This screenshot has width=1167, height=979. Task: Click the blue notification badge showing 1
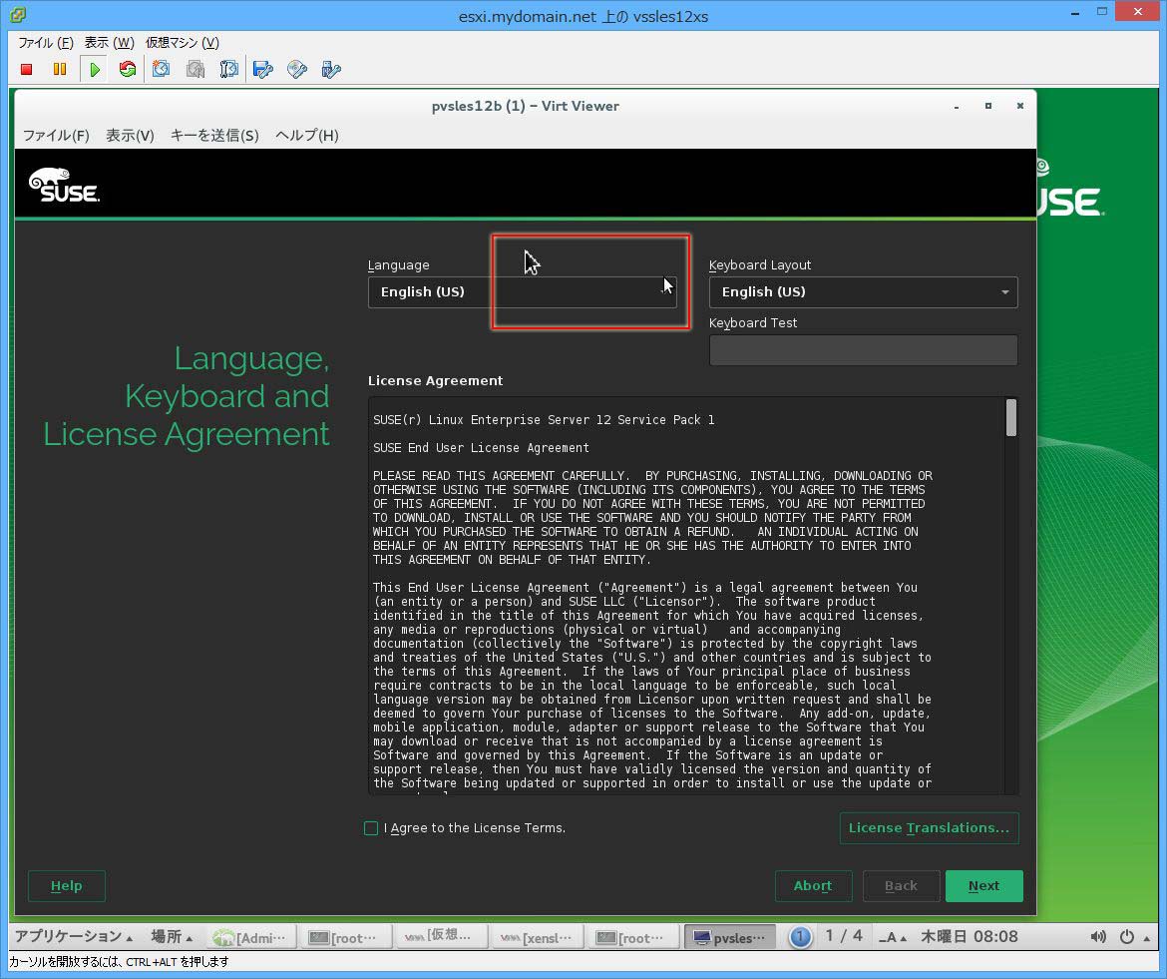click(x=800, y=936)
